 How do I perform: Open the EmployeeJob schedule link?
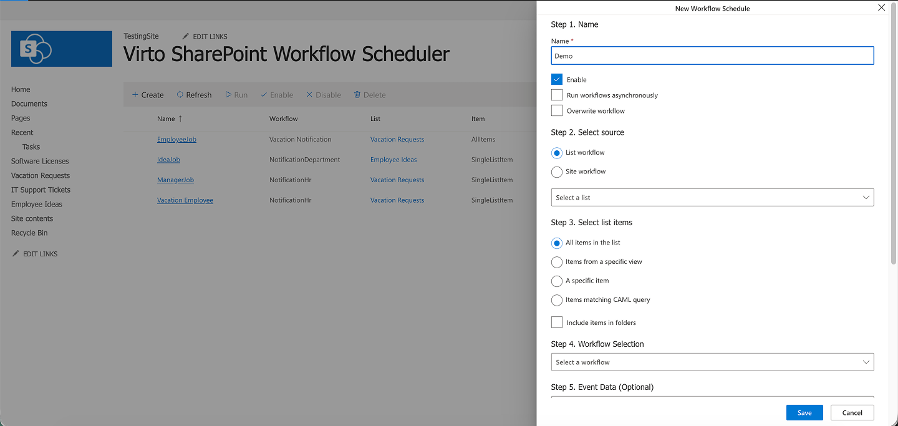click(176, 140)
